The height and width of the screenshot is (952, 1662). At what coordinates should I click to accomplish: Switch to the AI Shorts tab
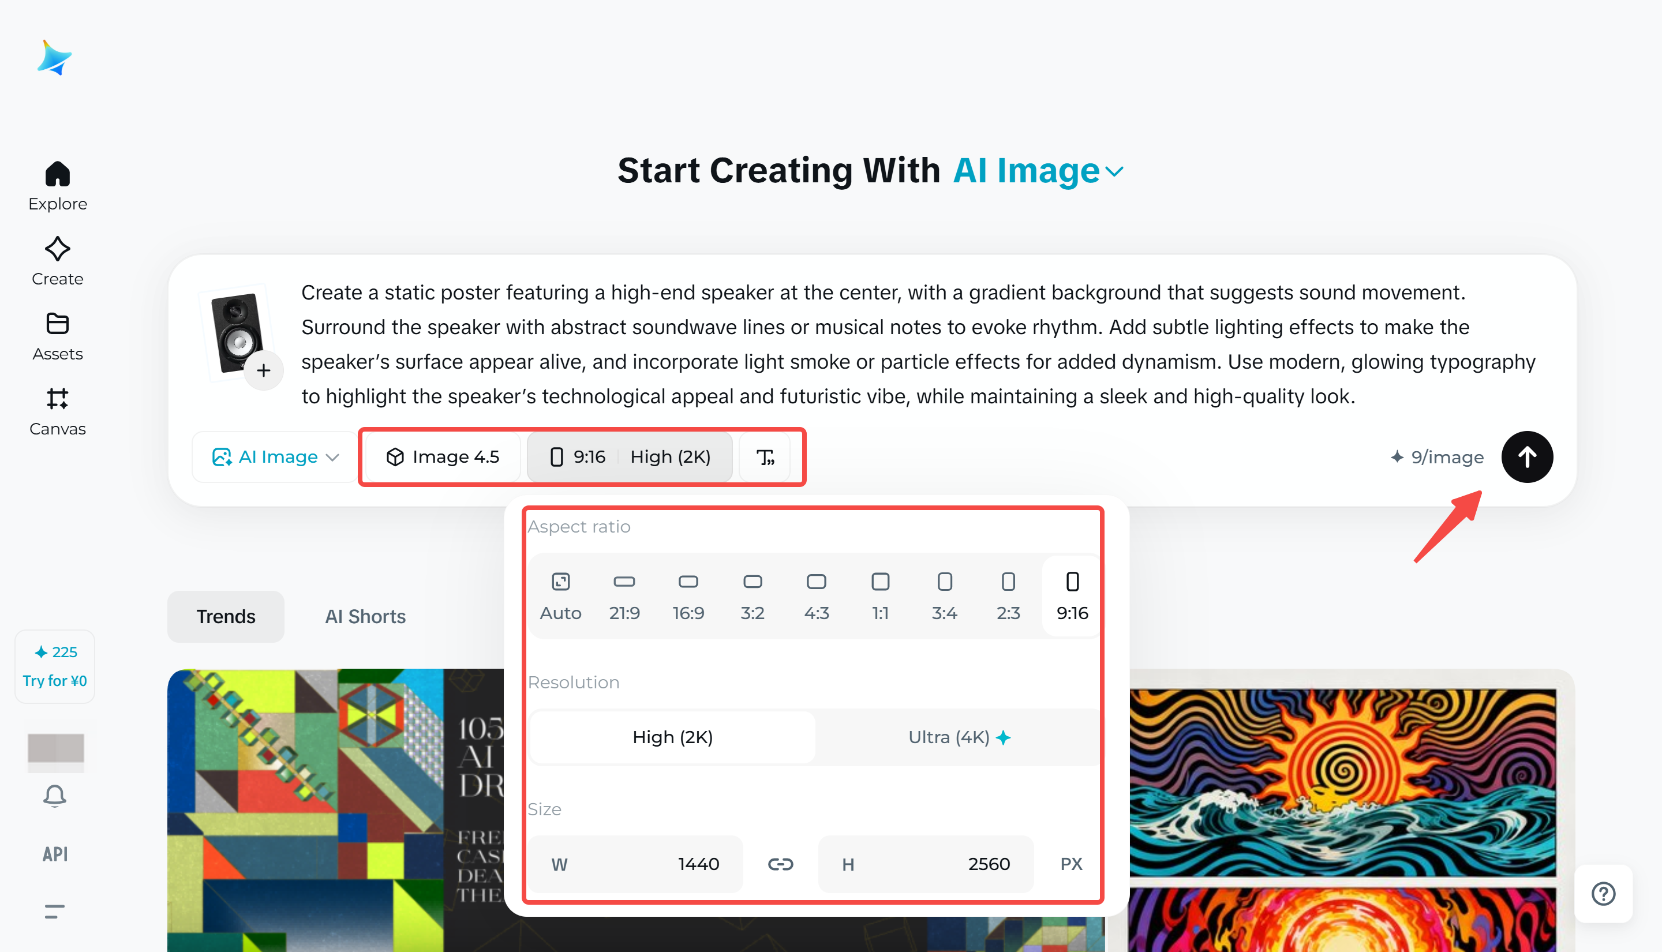coord(365,617)
